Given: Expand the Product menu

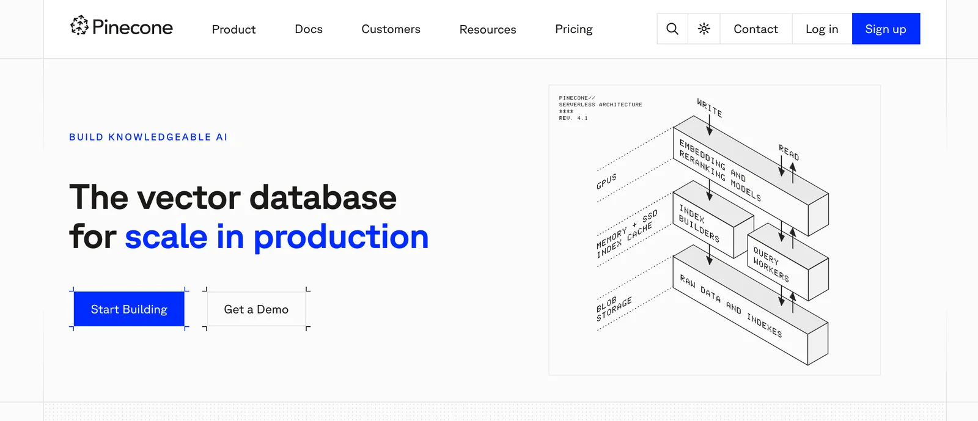Looking at the screenshot, I should 233,29.
